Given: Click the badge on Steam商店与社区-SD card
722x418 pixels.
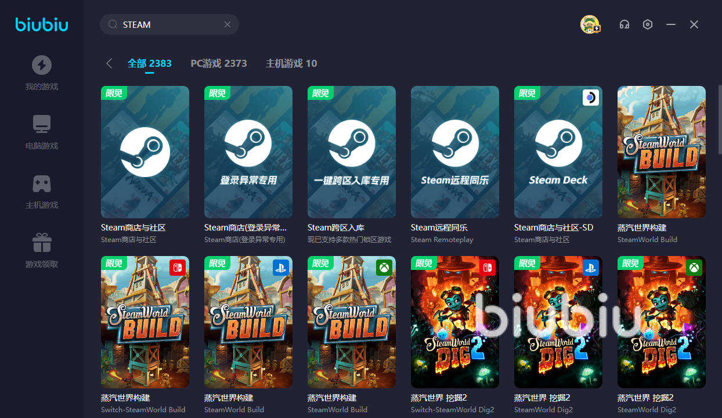Looking at the screenshot, I should (x=591, y=98).
